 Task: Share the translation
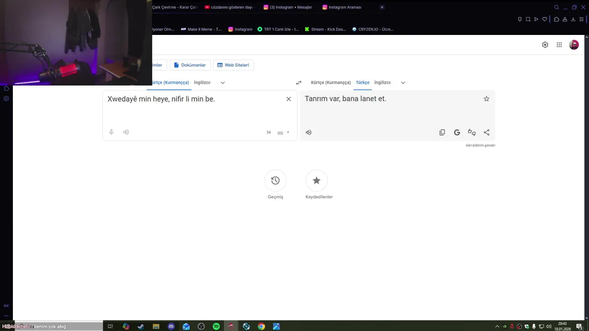pos(486,132)
